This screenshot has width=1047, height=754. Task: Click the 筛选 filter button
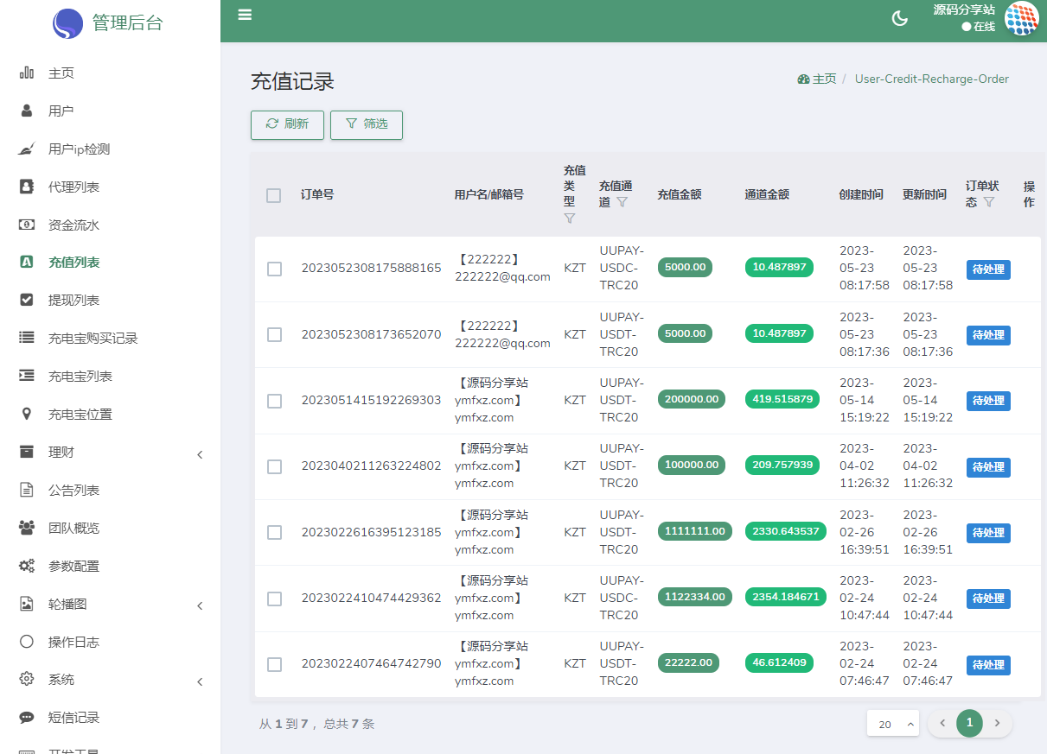(367, 124)
